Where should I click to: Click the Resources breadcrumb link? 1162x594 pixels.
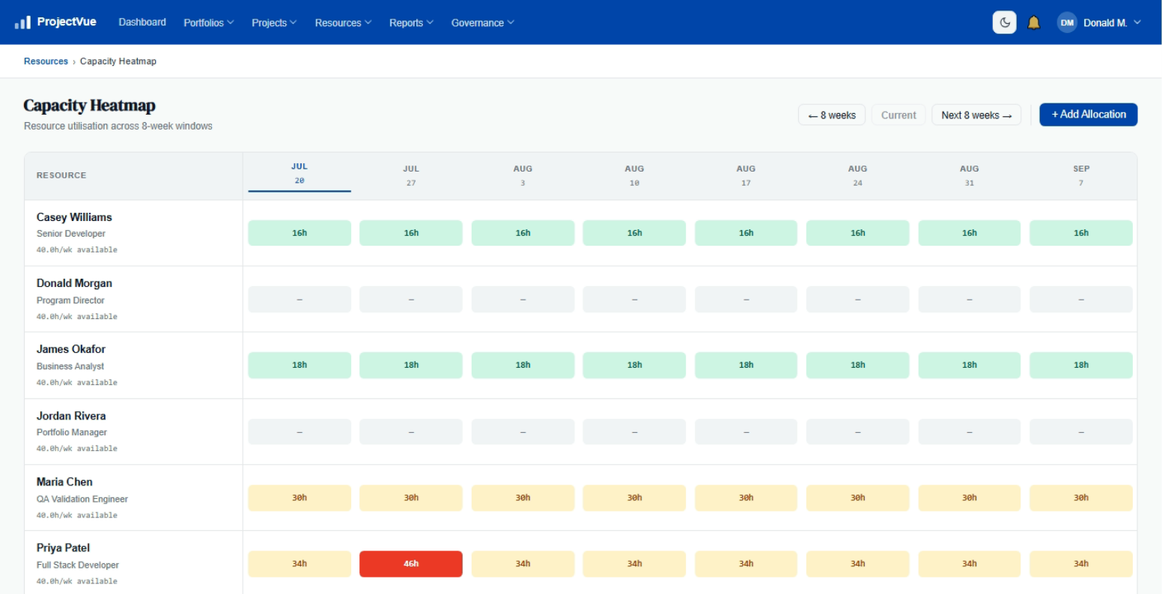pos(46,61)
